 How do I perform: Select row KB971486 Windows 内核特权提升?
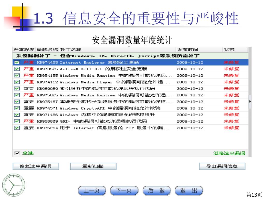click(130, 115)
